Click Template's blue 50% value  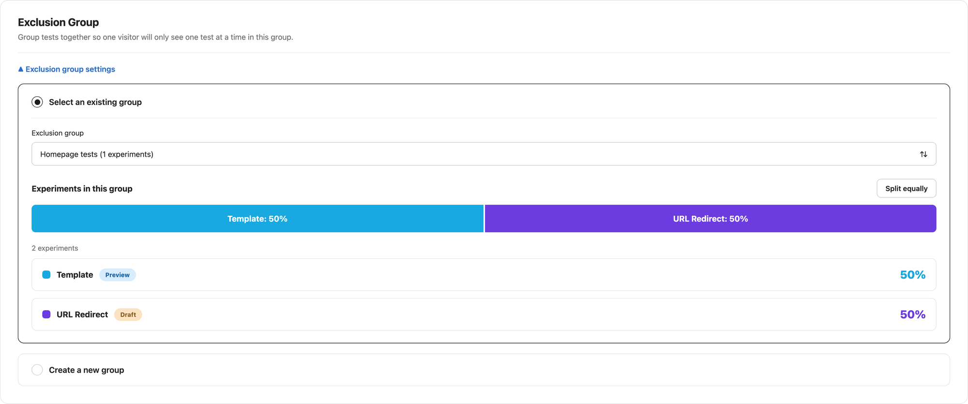912,275
